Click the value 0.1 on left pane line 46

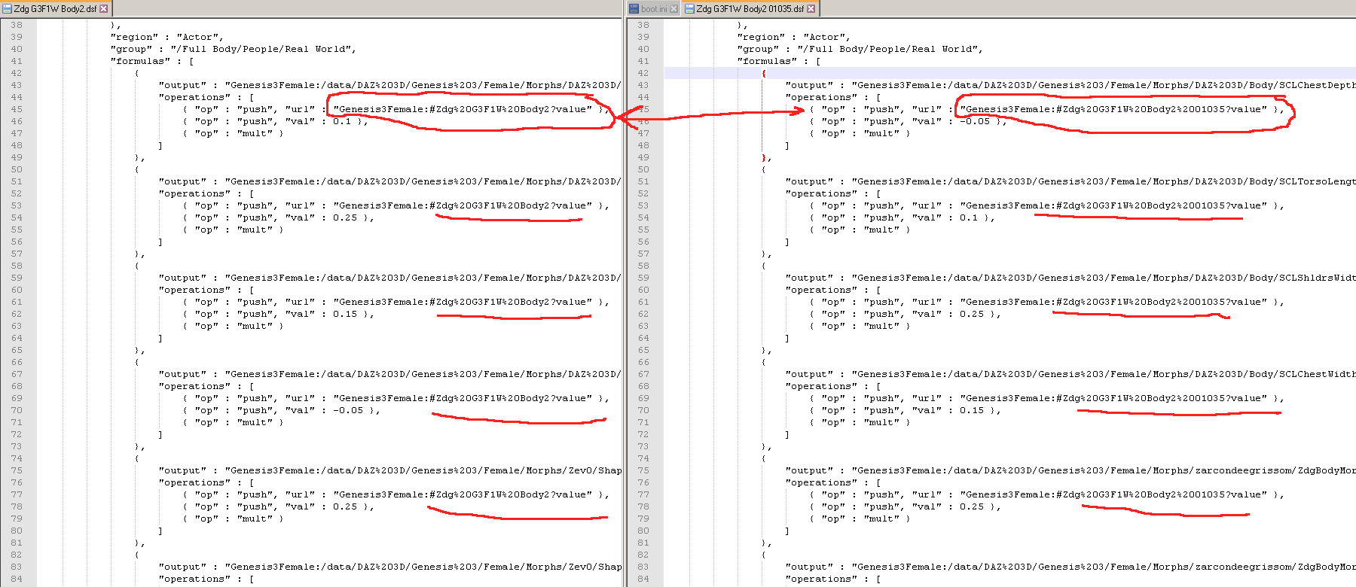[342, 121]
